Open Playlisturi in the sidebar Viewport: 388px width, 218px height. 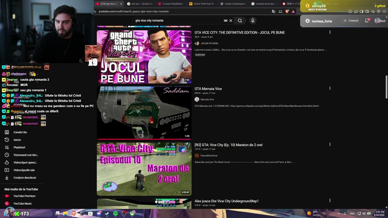coord(19,147)
